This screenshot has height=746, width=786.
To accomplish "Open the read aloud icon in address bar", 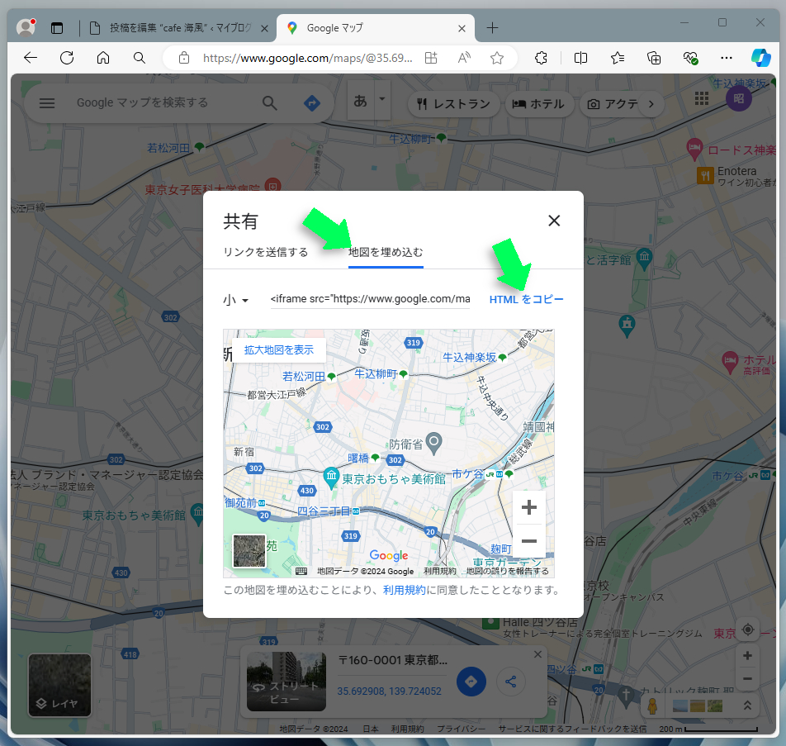I will point(464,58).
